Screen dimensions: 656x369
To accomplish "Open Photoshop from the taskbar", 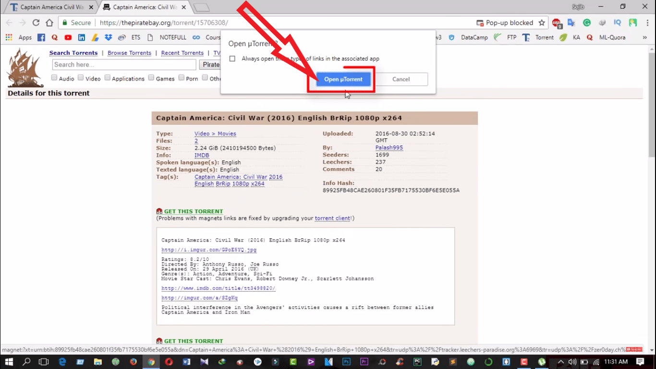I will (346, 362).
